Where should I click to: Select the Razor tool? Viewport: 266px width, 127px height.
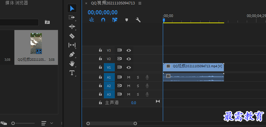pyautogui.click(x=72, y=36)
